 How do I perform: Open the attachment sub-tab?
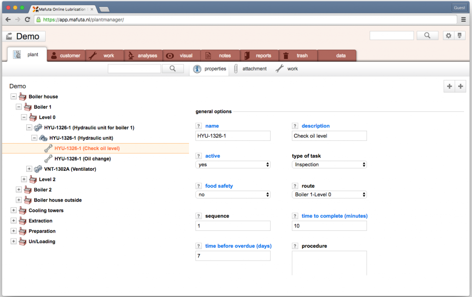click(250, 69)
